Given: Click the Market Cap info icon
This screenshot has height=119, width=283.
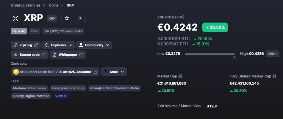Looking at the screenshot, I should pos(180,76).
